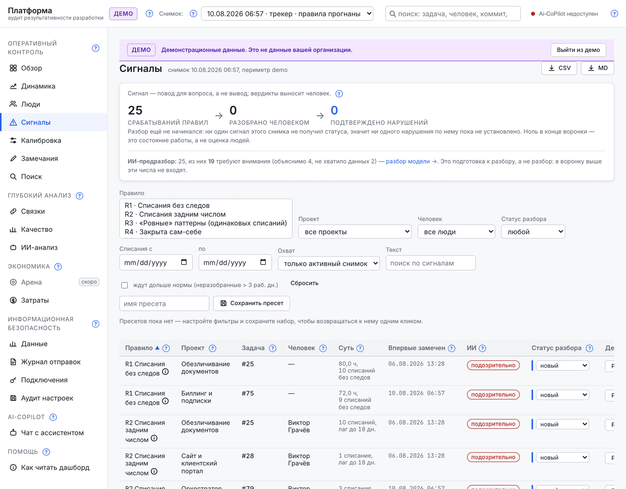This screenshot has height=489, width=626.
Task: Open the Снимок snapshot selector dropdown
Action: [287, 14]
